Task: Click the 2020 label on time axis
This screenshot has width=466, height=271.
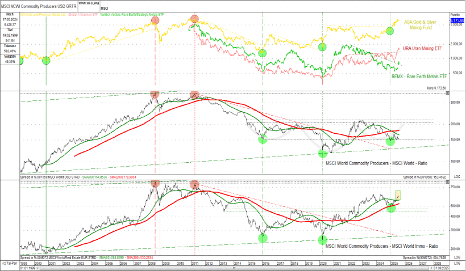Action: tap(322, 264)
